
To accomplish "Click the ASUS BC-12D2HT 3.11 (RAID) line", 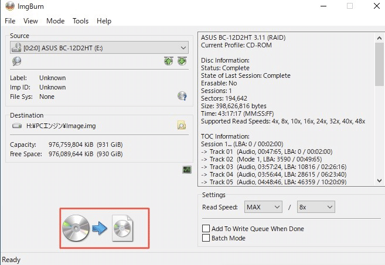I will (243, 38).
